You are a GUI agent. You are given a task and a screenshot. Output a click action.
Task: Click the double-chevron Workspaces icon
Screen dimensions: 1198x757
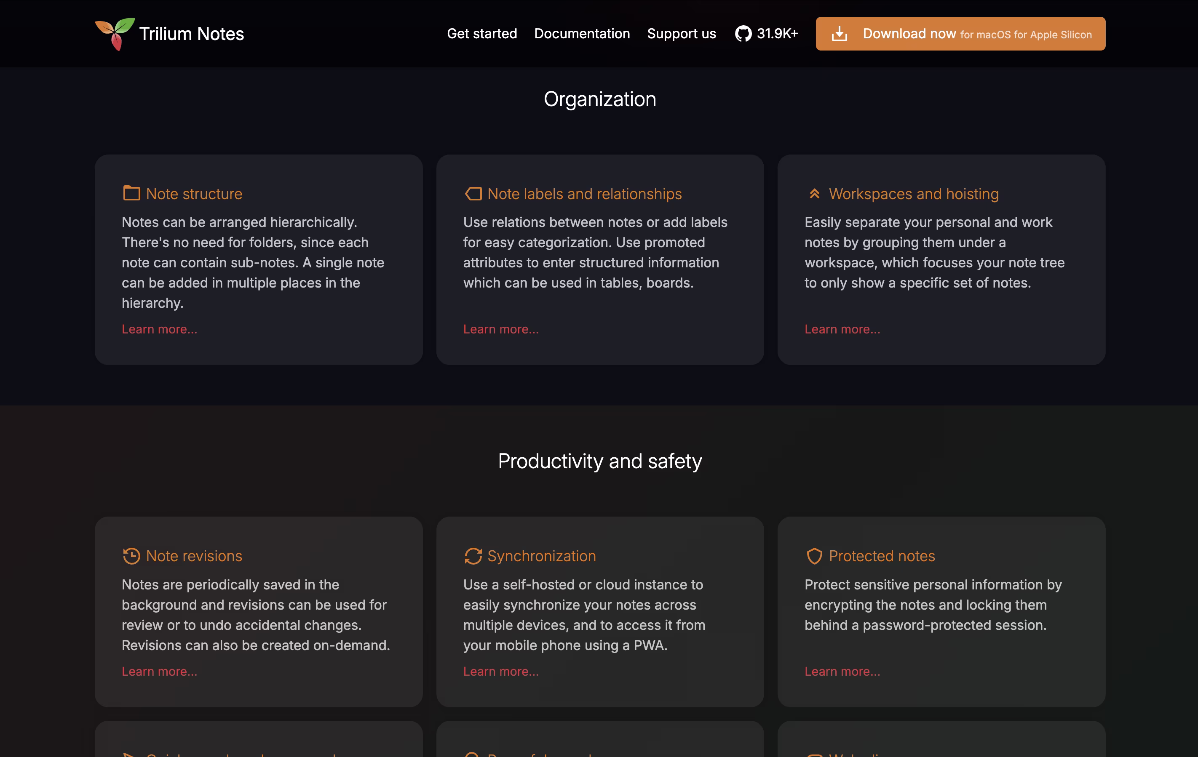coord(814,194)
